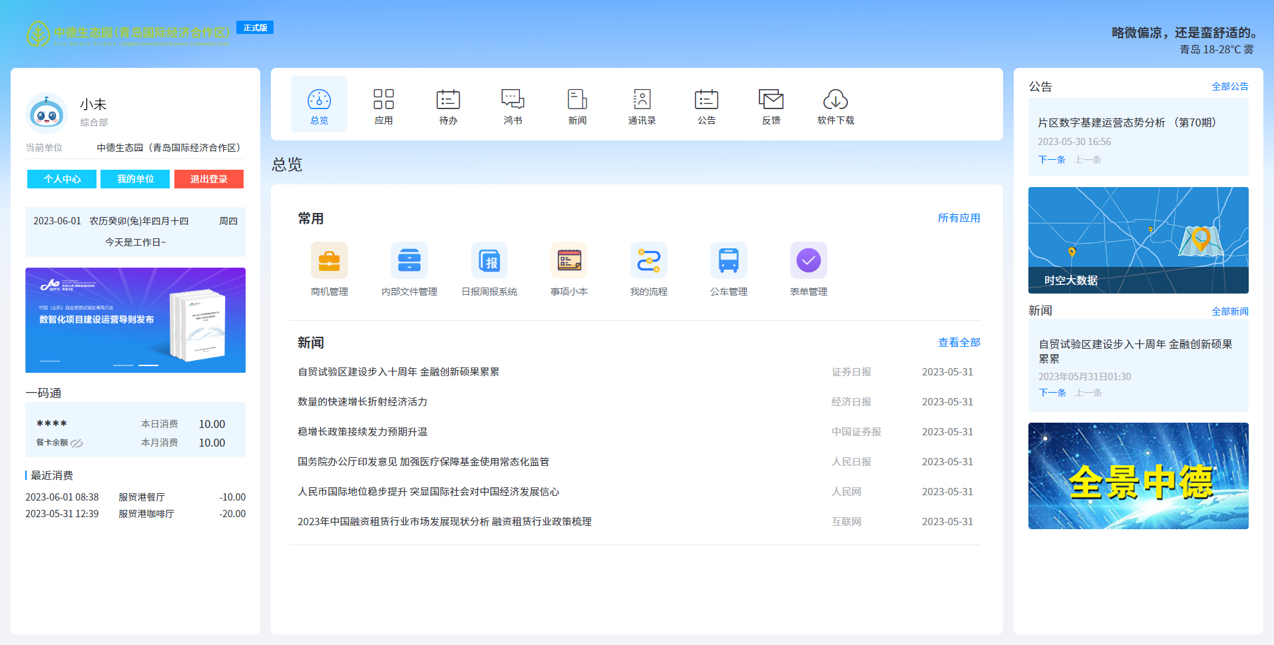
Task: Click 退出登录 button
Action: 208,179
